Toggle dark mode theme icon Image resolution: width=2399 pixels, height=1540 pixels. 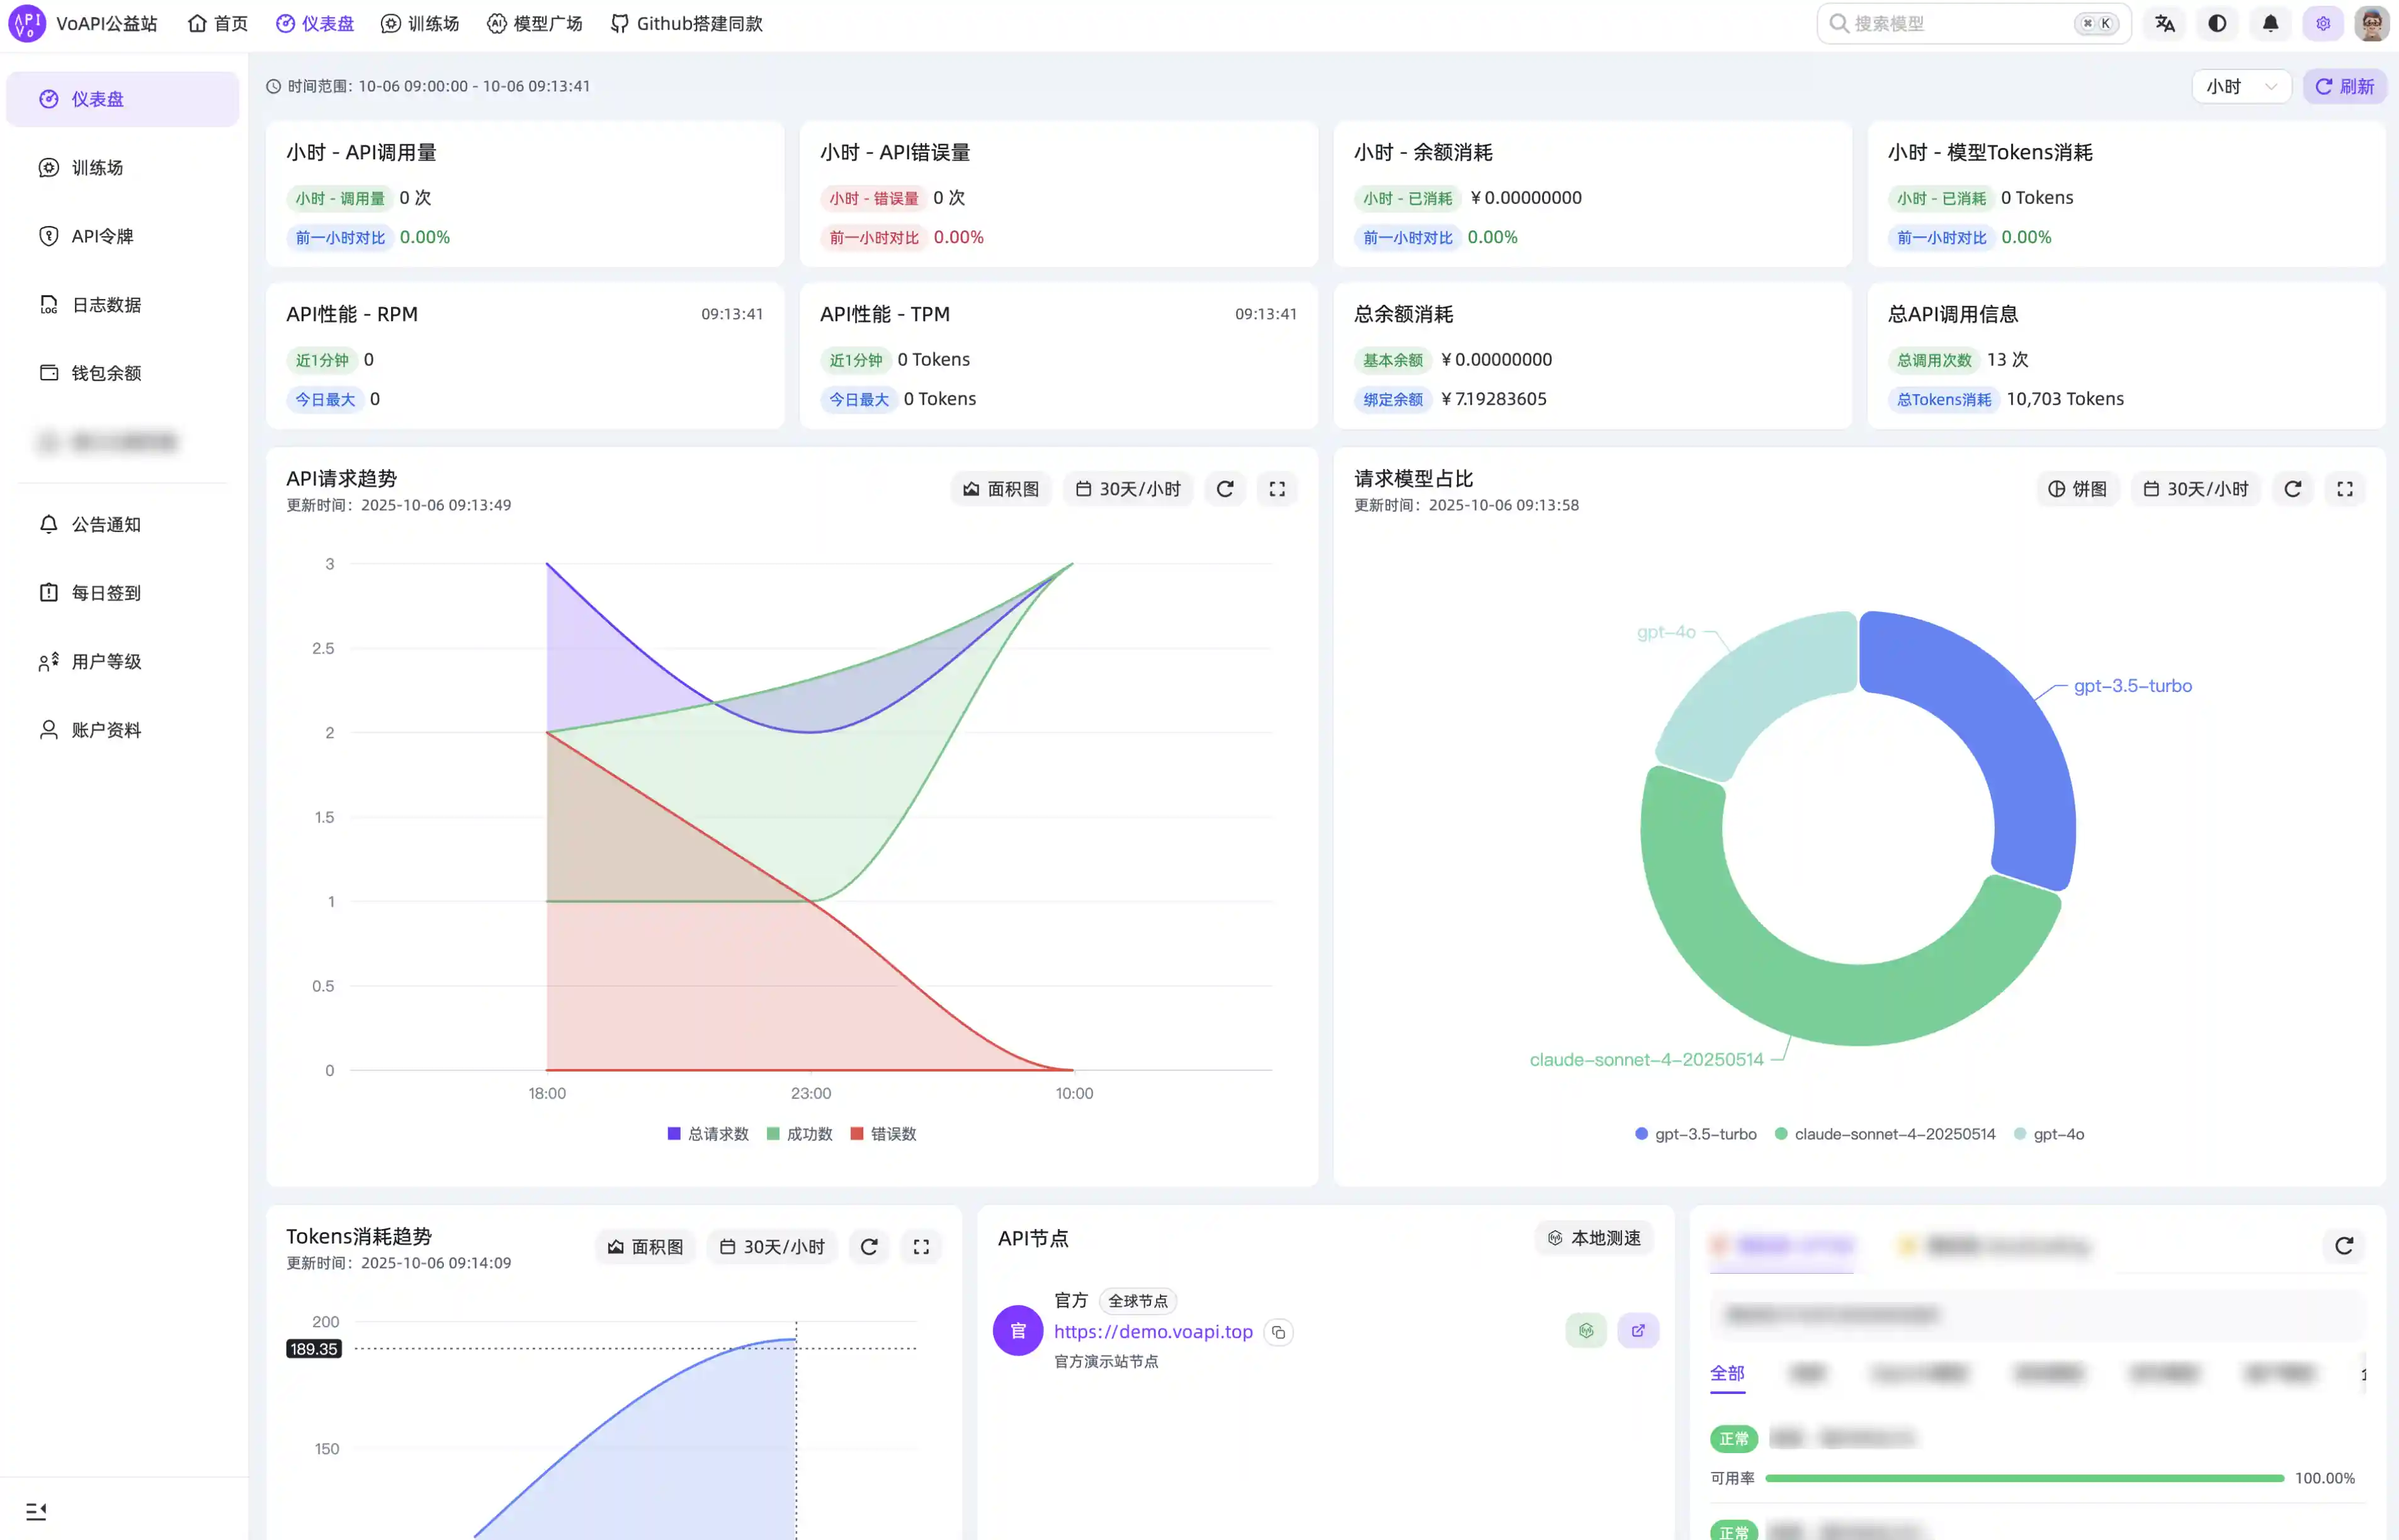[2217, 24]
